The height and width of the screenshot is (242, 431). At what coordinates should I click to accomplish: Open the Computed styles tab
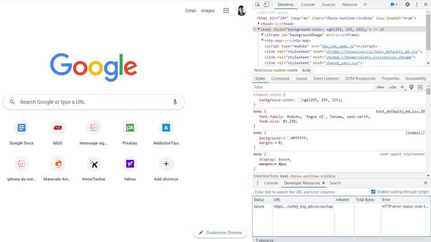pos(280,78)
